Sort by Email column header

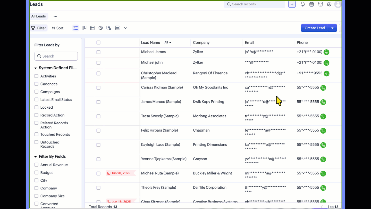click(249, 43)
